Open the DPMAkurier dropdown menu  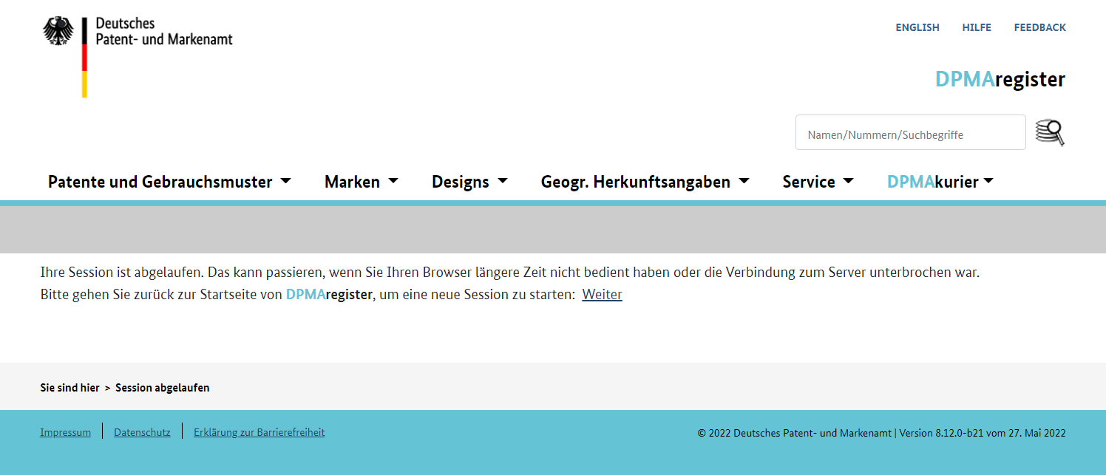click(940, 182)
